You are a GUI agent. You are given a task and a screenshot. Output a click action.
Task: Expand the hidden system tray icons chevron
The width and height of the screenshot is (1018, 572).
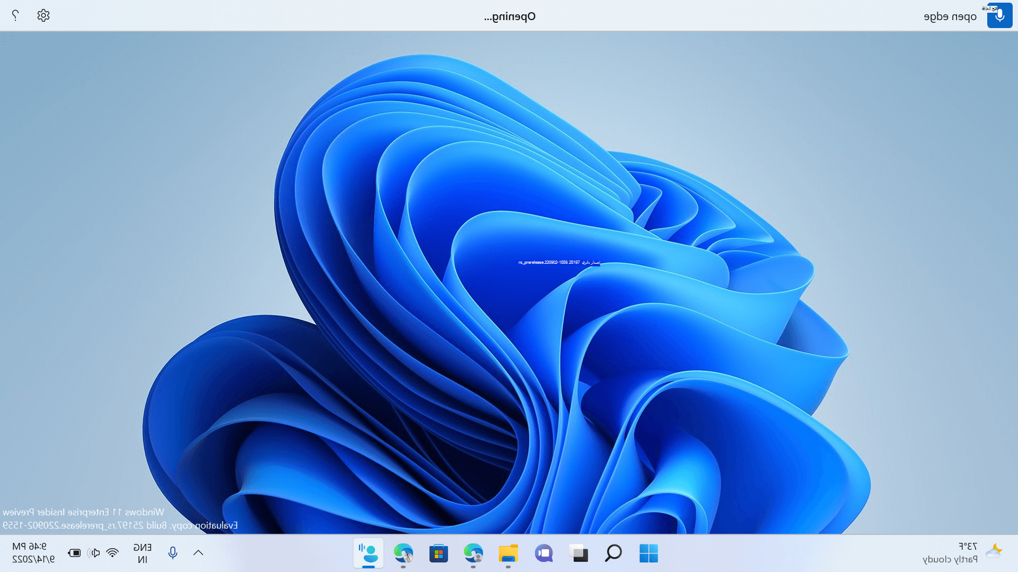tap(198, 553)
